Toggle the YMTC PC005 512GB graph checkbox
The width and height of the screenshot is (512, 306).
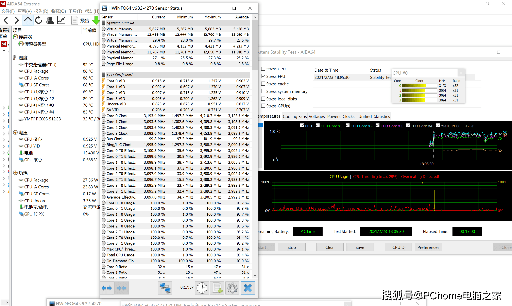point(438,125)
